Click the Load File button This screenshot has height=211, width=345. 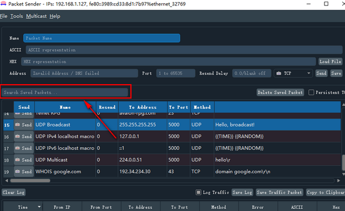[330, 62]
